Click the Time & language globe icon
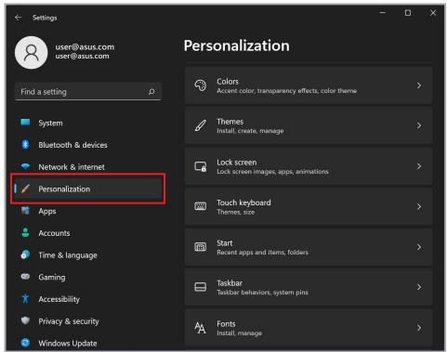Image resolution: width=447 pixels, height=352 pixels. pos(25,254)
